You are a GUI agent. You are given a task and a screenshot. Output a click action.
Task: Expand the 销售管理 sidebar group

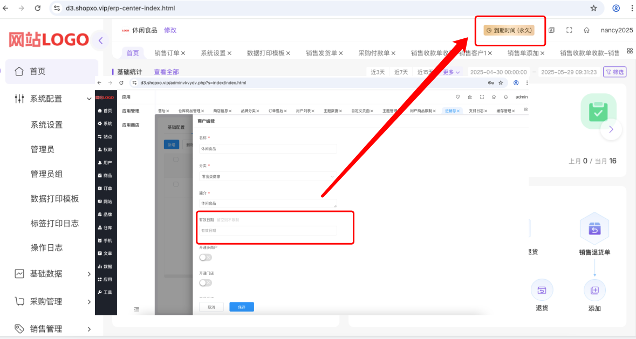[x=53, y=329]
